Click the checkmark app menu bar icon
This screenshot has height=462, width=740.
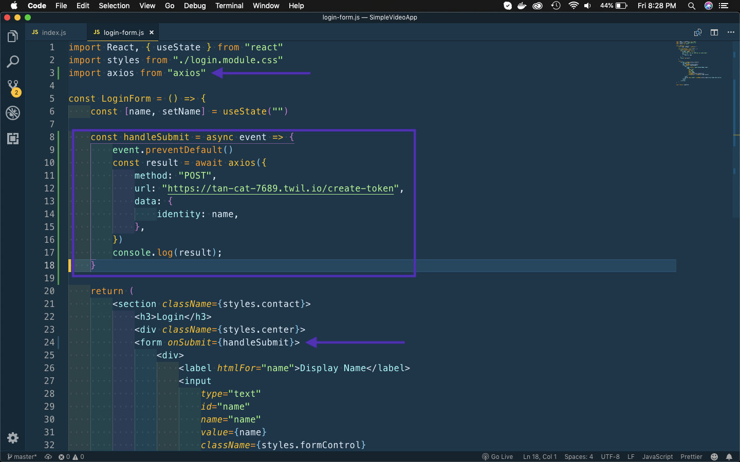(x=508, y=6)
